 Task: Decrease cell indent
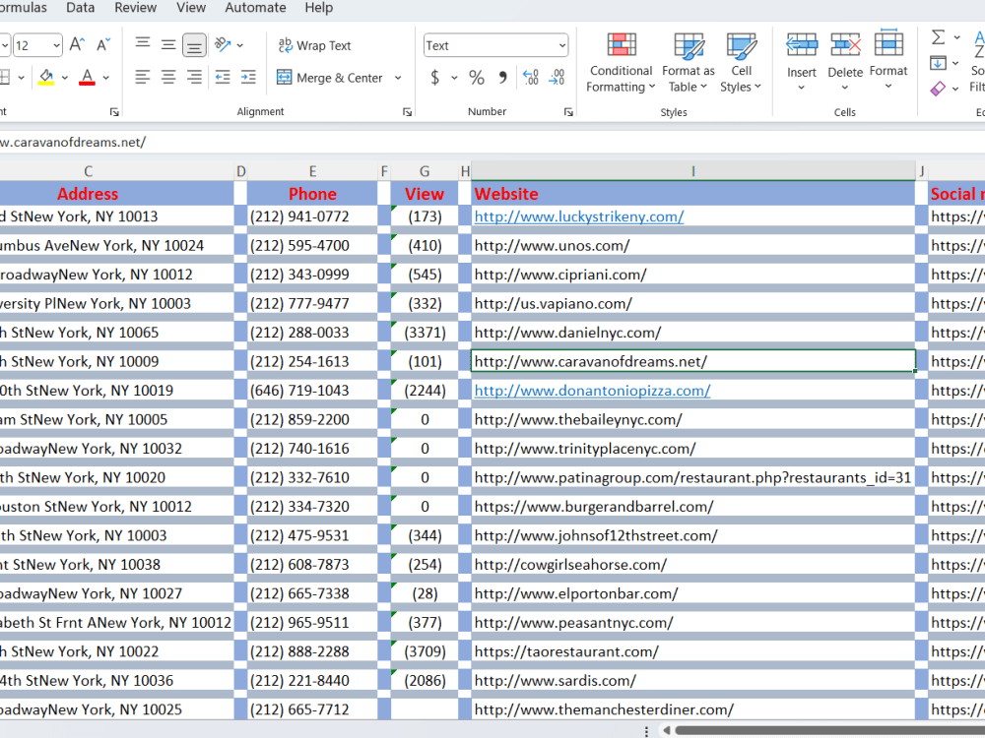223,77
